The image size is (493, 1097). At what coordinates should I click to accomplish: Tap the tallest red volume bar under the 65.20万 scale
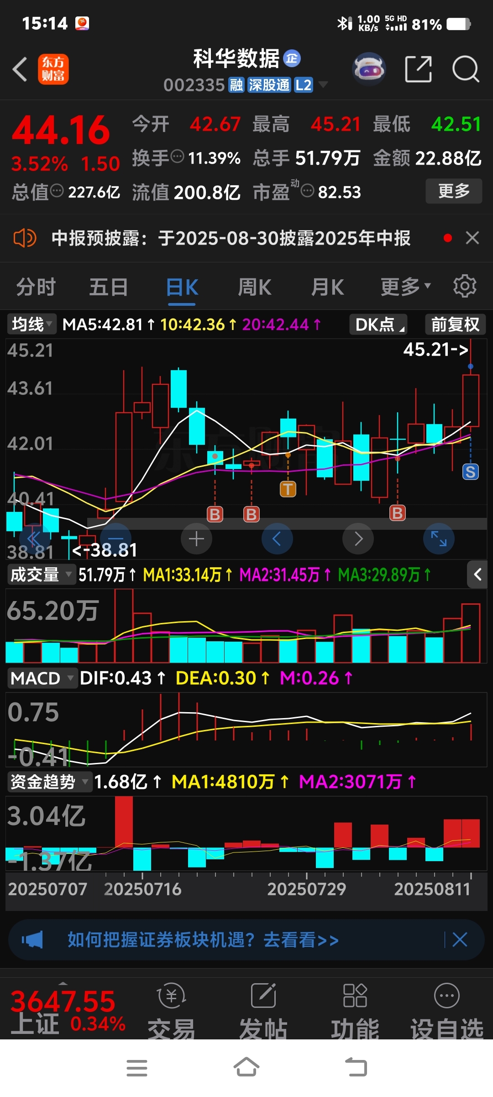(x=124, y=626)
